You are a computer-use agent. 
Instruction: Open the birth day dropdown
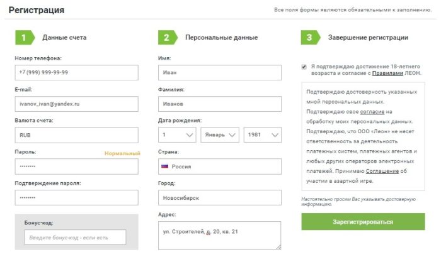click(x=178, y=135)
